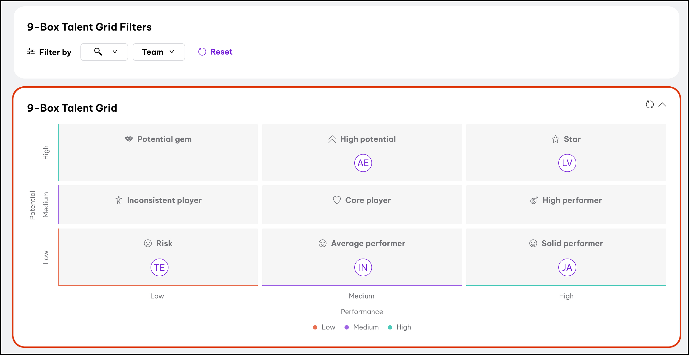Viewport: 689px width, 355px height.
Task: Refresh the 9-Box Talent Grid
Action: [649, 105]
